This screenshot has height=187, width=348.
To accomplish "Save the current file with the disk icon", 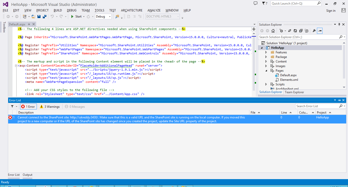I will coord(39,17).
